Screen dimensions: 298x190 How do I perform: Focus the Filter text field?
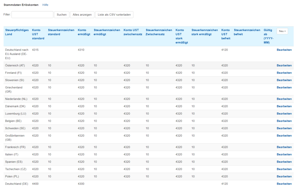pyautogui.click(x=32, y=15)
